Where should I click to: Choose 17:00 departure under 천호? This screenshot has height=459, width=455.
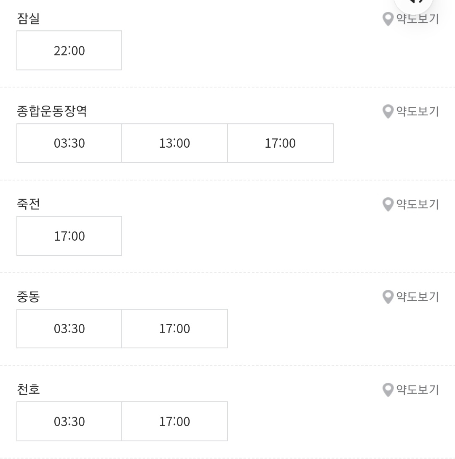(175, 421)
